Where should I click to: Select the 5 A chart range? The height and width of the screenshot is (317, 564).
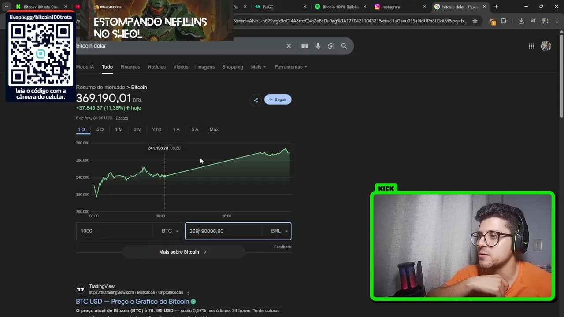195,129
